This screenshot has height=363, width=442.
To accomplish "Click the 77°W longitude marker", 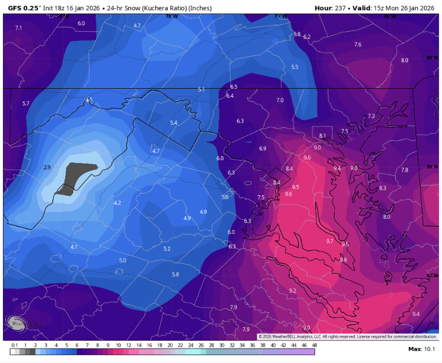I will (x=280, y=16).
